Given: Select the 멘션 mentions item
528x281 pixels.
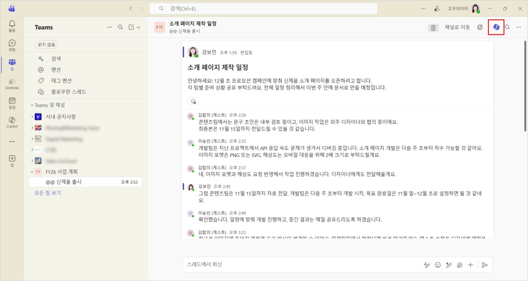Looking at the screenshot, I should point(56,70).
